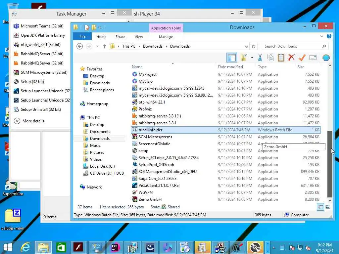This screenshot has width=339, height=254.
Task: Select the runallinfolder batch file
Action: click(226, 130)
